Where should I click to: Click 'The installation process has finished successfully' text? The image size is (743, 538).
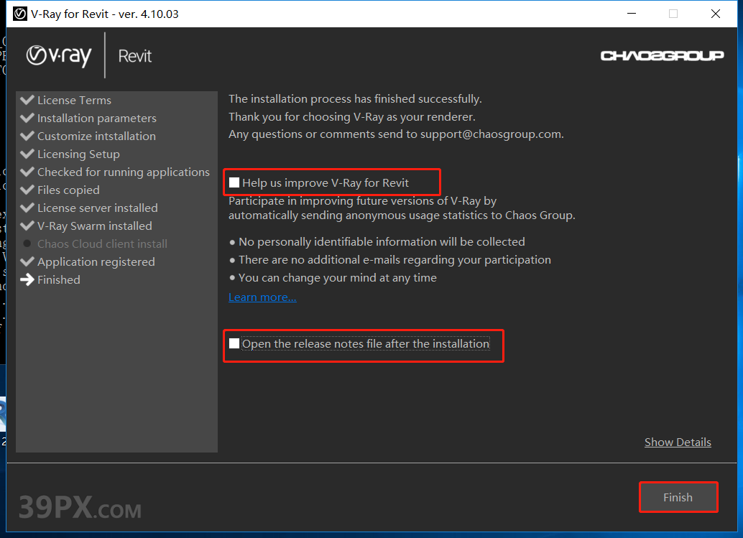[355, 99]
